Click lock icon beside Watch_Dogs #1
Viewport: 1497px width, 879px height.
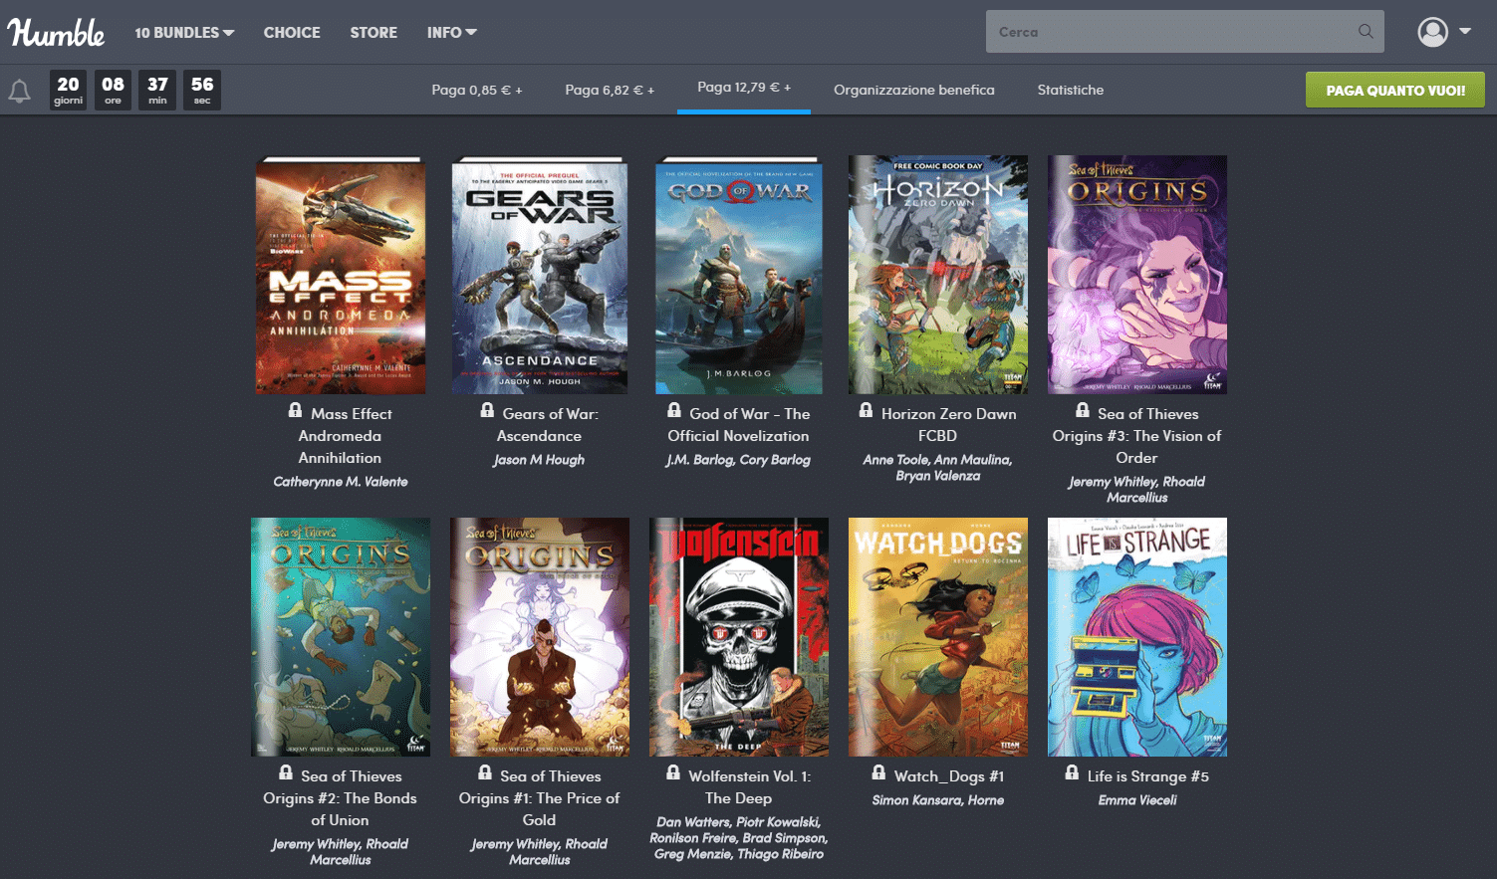click(x=878, y=772)
